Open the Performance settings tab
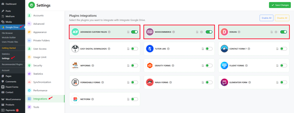Image resolution: width=294 pixels, height=113 pixels. tap(45, 90)
